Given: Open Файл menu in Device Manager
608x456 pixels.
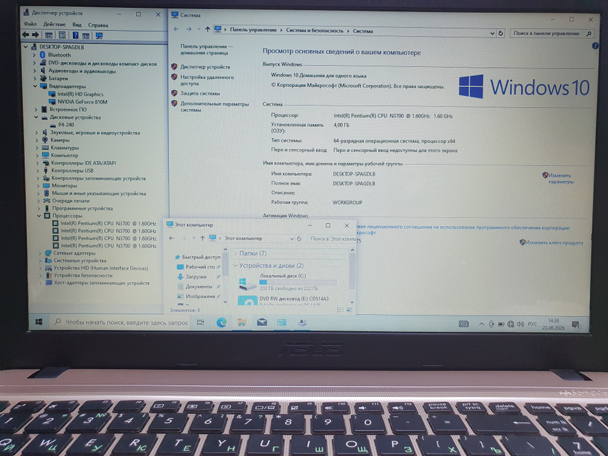Looking at the screenshot, I should tap(30, 24).
